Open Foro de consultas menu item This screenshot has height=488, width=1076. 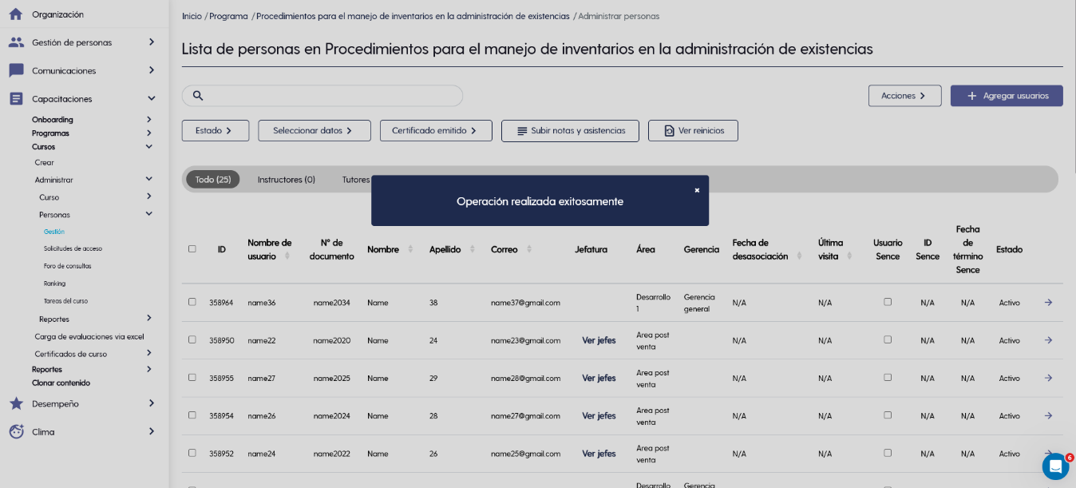67,266
